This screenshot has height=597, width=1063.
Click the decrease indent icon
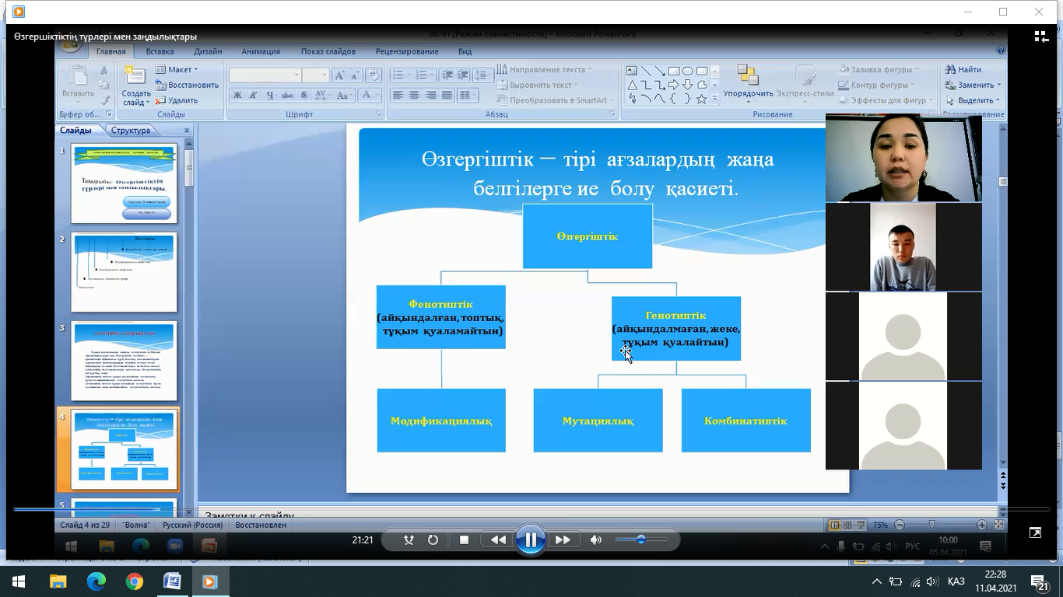point(447,75)
